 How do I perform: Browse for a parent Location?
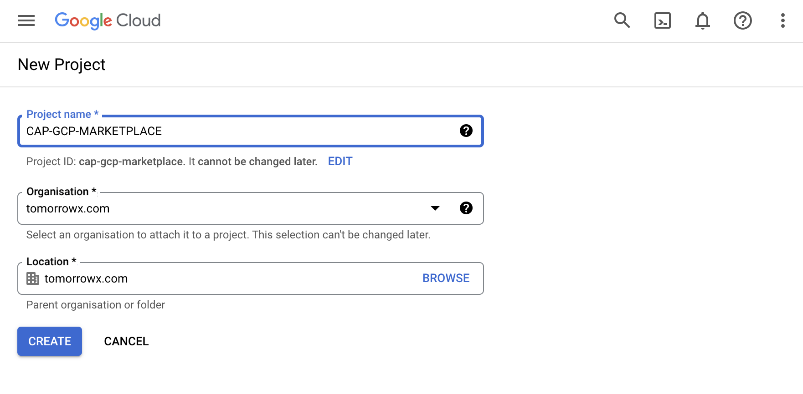pyautogui.click(x=446, y=278)
